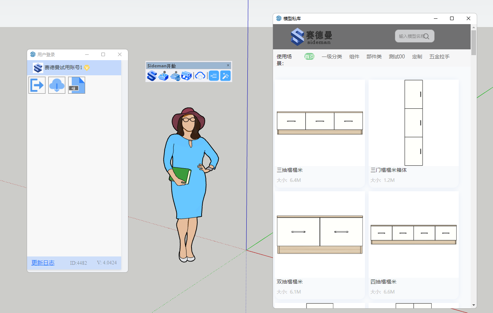This screenshot has height=313, width=493.
Task: Open the 部件类 tab
Action: point(374,57)
